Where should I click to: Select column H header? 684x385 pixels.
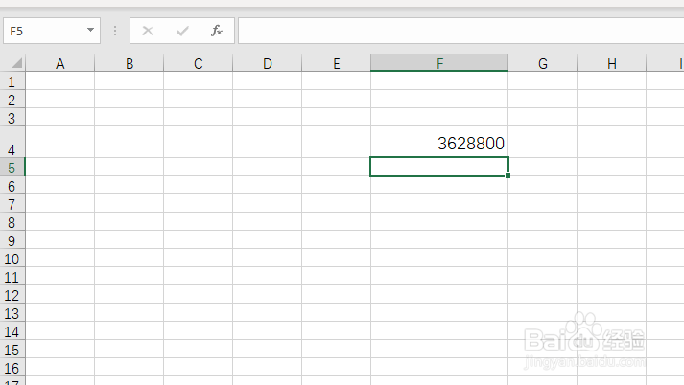point(612,63)
